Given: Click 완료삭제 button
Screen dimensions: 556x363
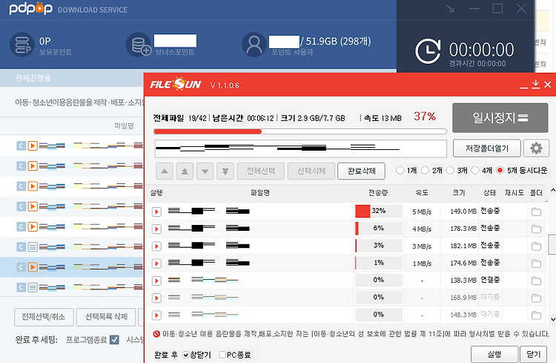Looking at the screenshot, I should coord(361,171).
